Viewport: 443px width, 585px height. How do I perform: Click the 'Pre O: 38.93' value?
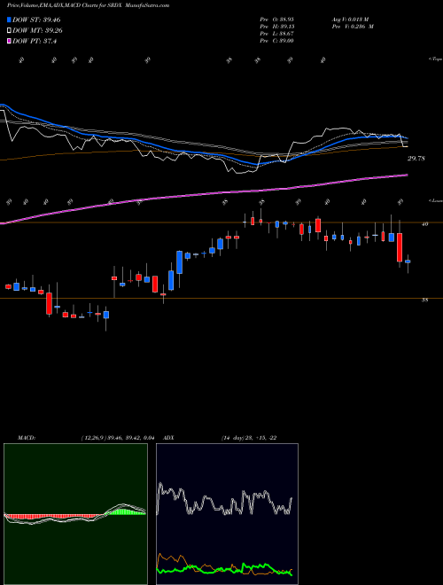276,19
